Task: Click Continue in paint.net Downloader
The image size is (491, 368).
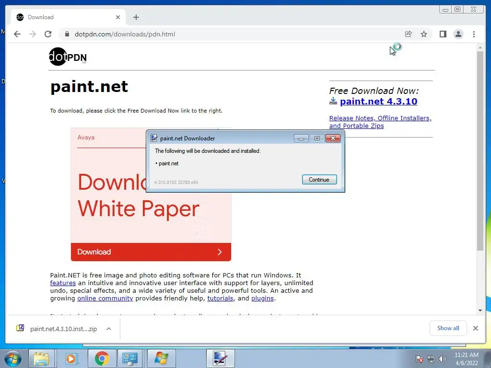Action: tap(319, 180)
